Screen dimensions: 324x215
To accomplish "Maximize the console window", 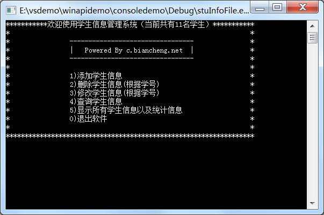I will pyautogui.click(x=277, y=8).
